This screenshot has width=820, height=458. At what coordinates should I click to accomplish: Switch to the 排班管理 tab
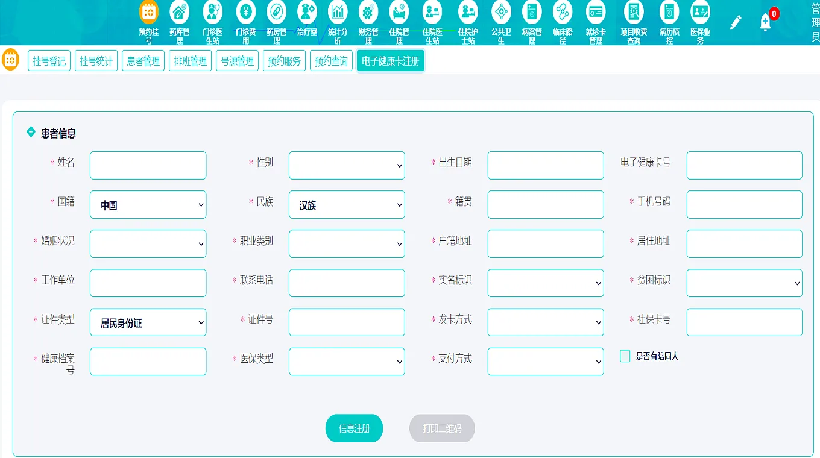pos(190,61)
